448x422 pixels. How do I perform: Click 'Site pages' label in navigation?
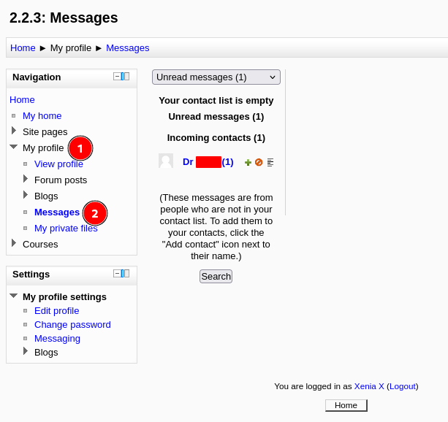click(45, 132)
